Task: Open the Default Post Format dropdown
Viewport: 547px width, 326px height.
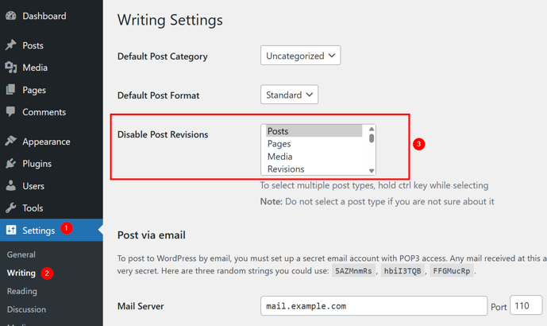Action: click(289, 95)
